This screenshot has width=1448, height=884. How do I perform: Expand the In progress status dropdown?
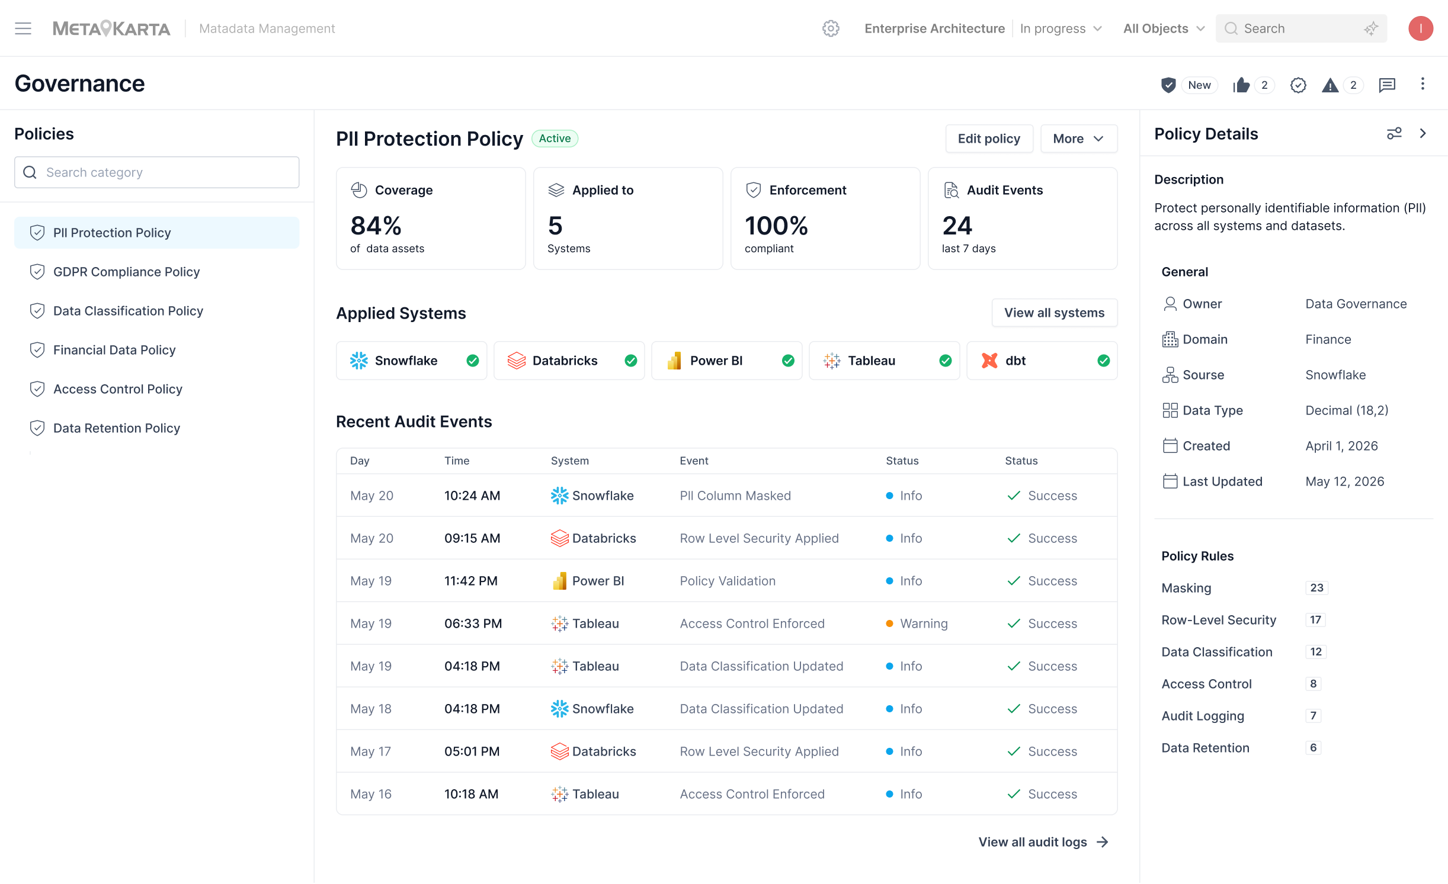1061,28
